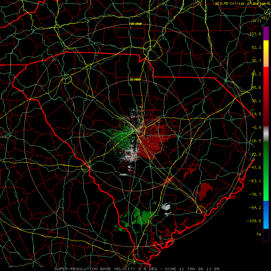The width and height of the screenshot is (271, 271).
Task: Pick the yellow-orange segment of the color bar
Action: click(x=266, y=54)
